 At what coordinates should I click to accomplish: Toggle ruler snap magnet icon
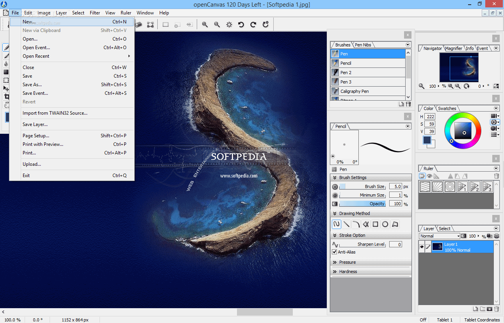[422, 176]
